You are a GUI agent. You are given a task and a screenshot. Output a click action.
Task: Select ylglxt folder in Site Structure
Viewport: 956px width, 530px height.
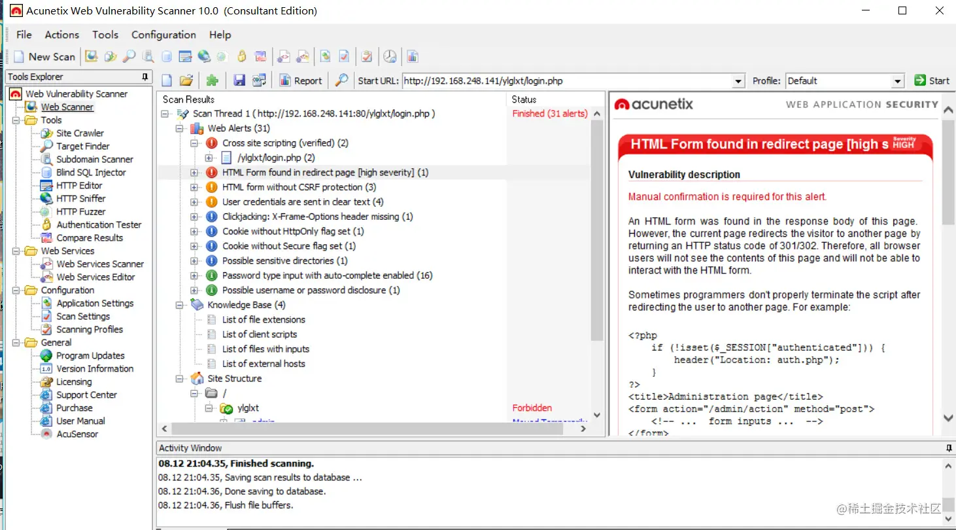click(248, 408)
